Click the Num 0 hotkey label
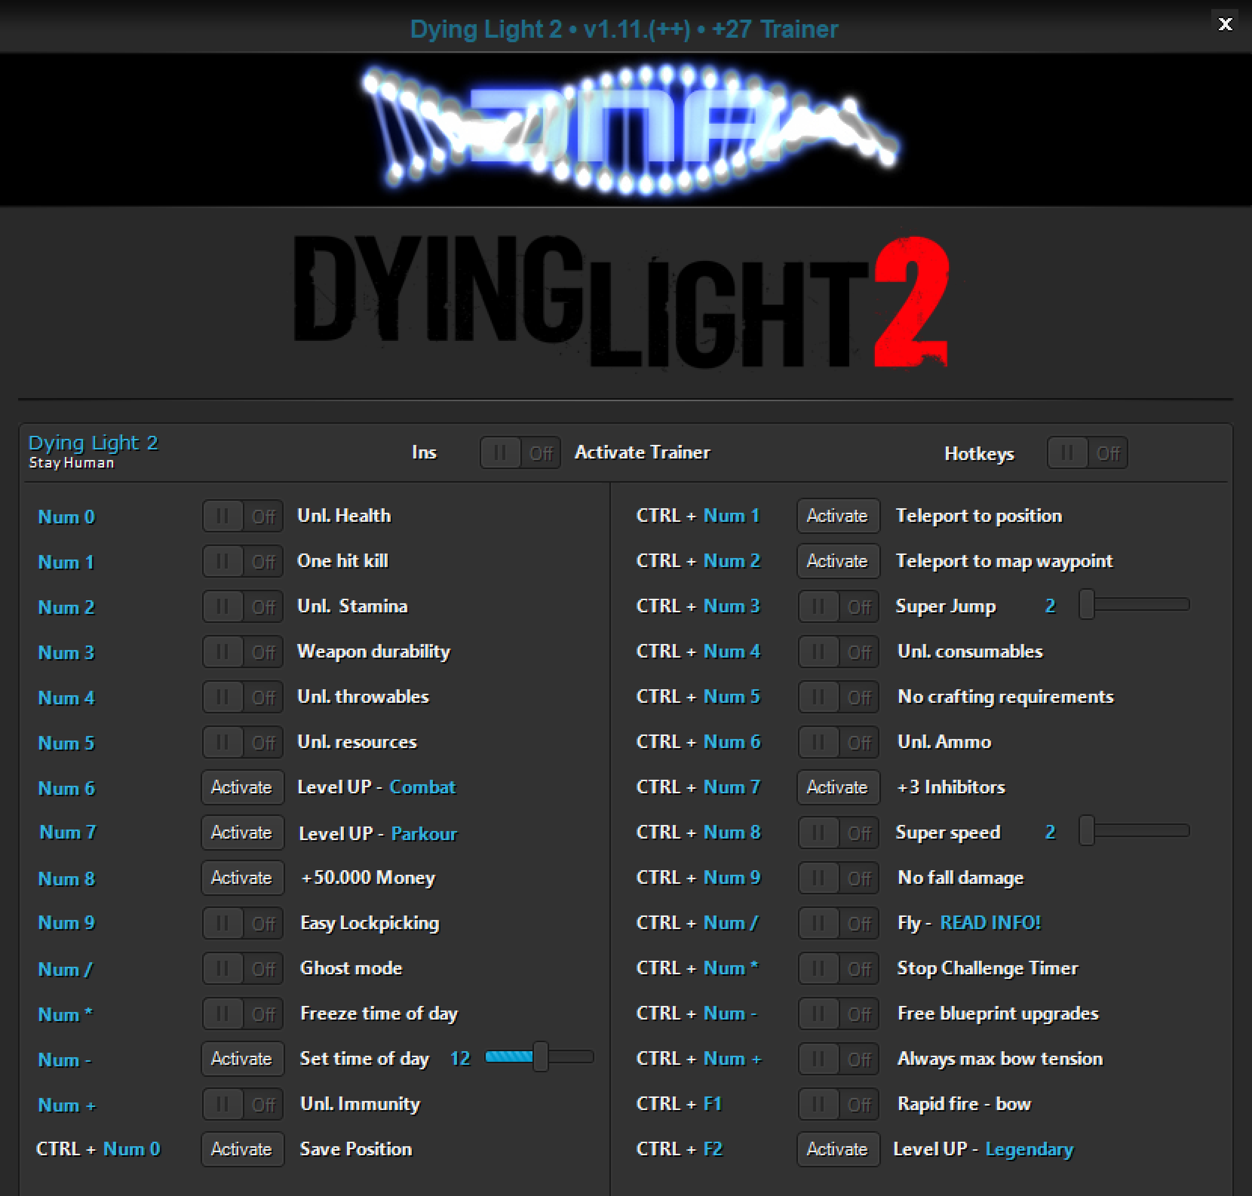The height and width of the screenshot is (1196, 1252). pyautogui.click(x=66, y=517)
